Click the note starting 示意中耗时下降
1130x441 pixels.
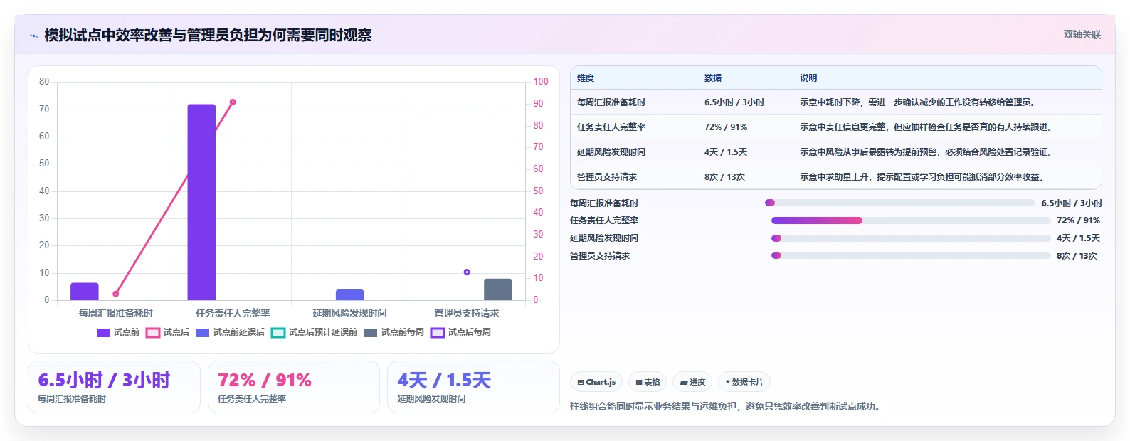click(x=919, y=102)
